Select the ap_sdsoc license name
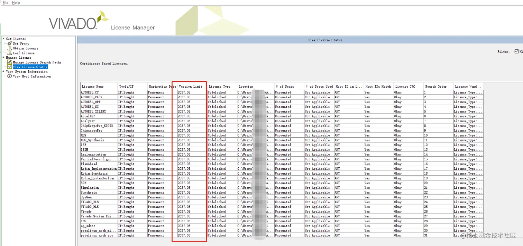523x246 pixels. 88,226
